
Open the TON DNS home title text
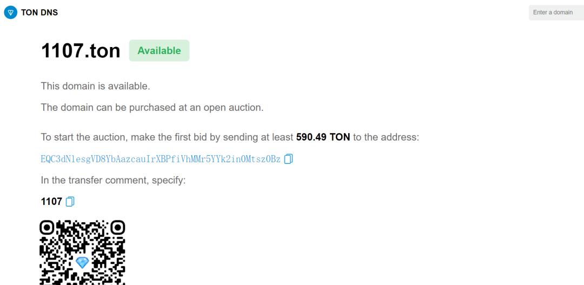(x=39, y=12)
